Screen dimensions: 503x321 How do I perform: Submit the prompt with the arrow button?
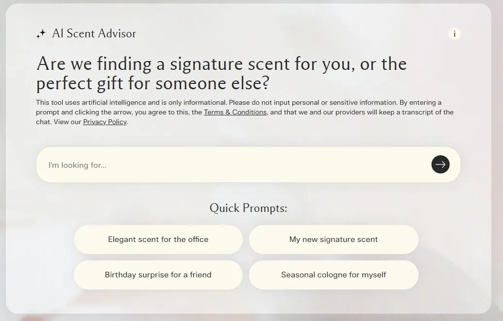click(x=440, y=164)
